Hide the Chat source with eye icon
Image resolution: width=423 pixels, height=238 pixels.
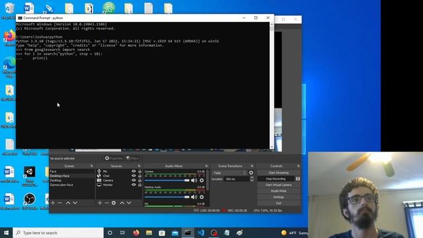click(134, 176)
